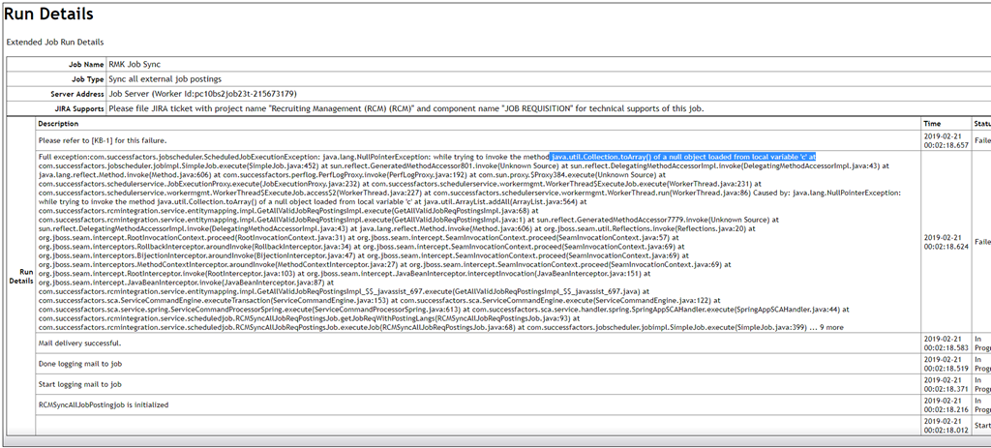
Task: Click the Sync all external job postings value
Action: [x=165, y=79]
